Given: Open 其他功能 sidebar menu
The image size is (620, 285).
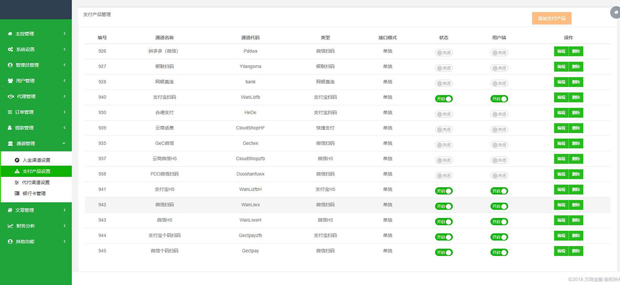Looking at the screenshot, I should point(36,242).
